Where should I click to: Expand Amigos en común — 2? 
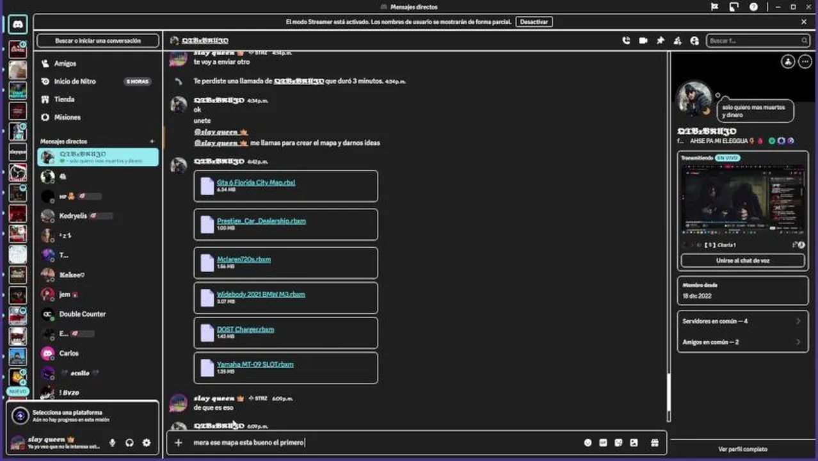click(742, 342)
